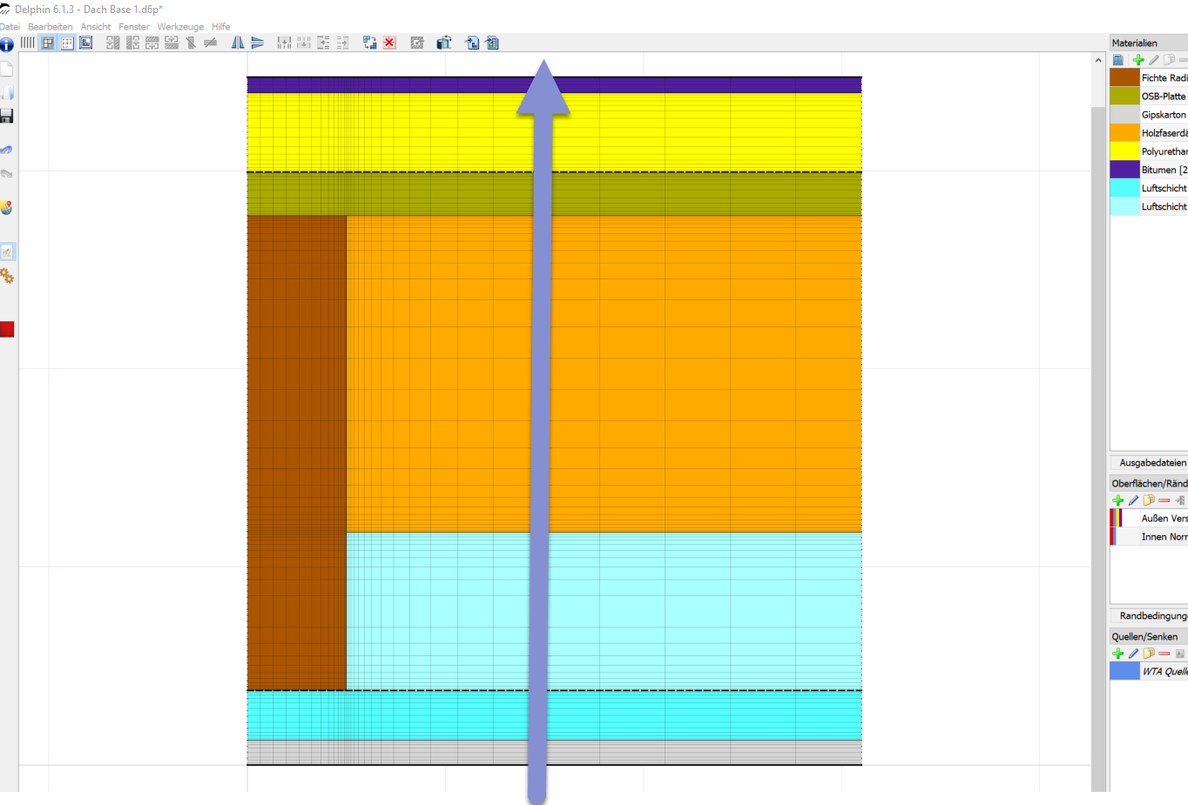Click the undo arrow sidebar icon

pos(7,150)
